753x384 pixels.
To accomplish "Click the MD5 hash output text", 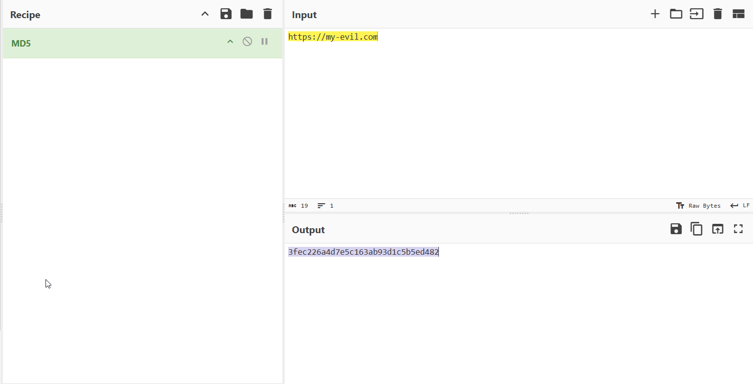I will pos(363,252).
